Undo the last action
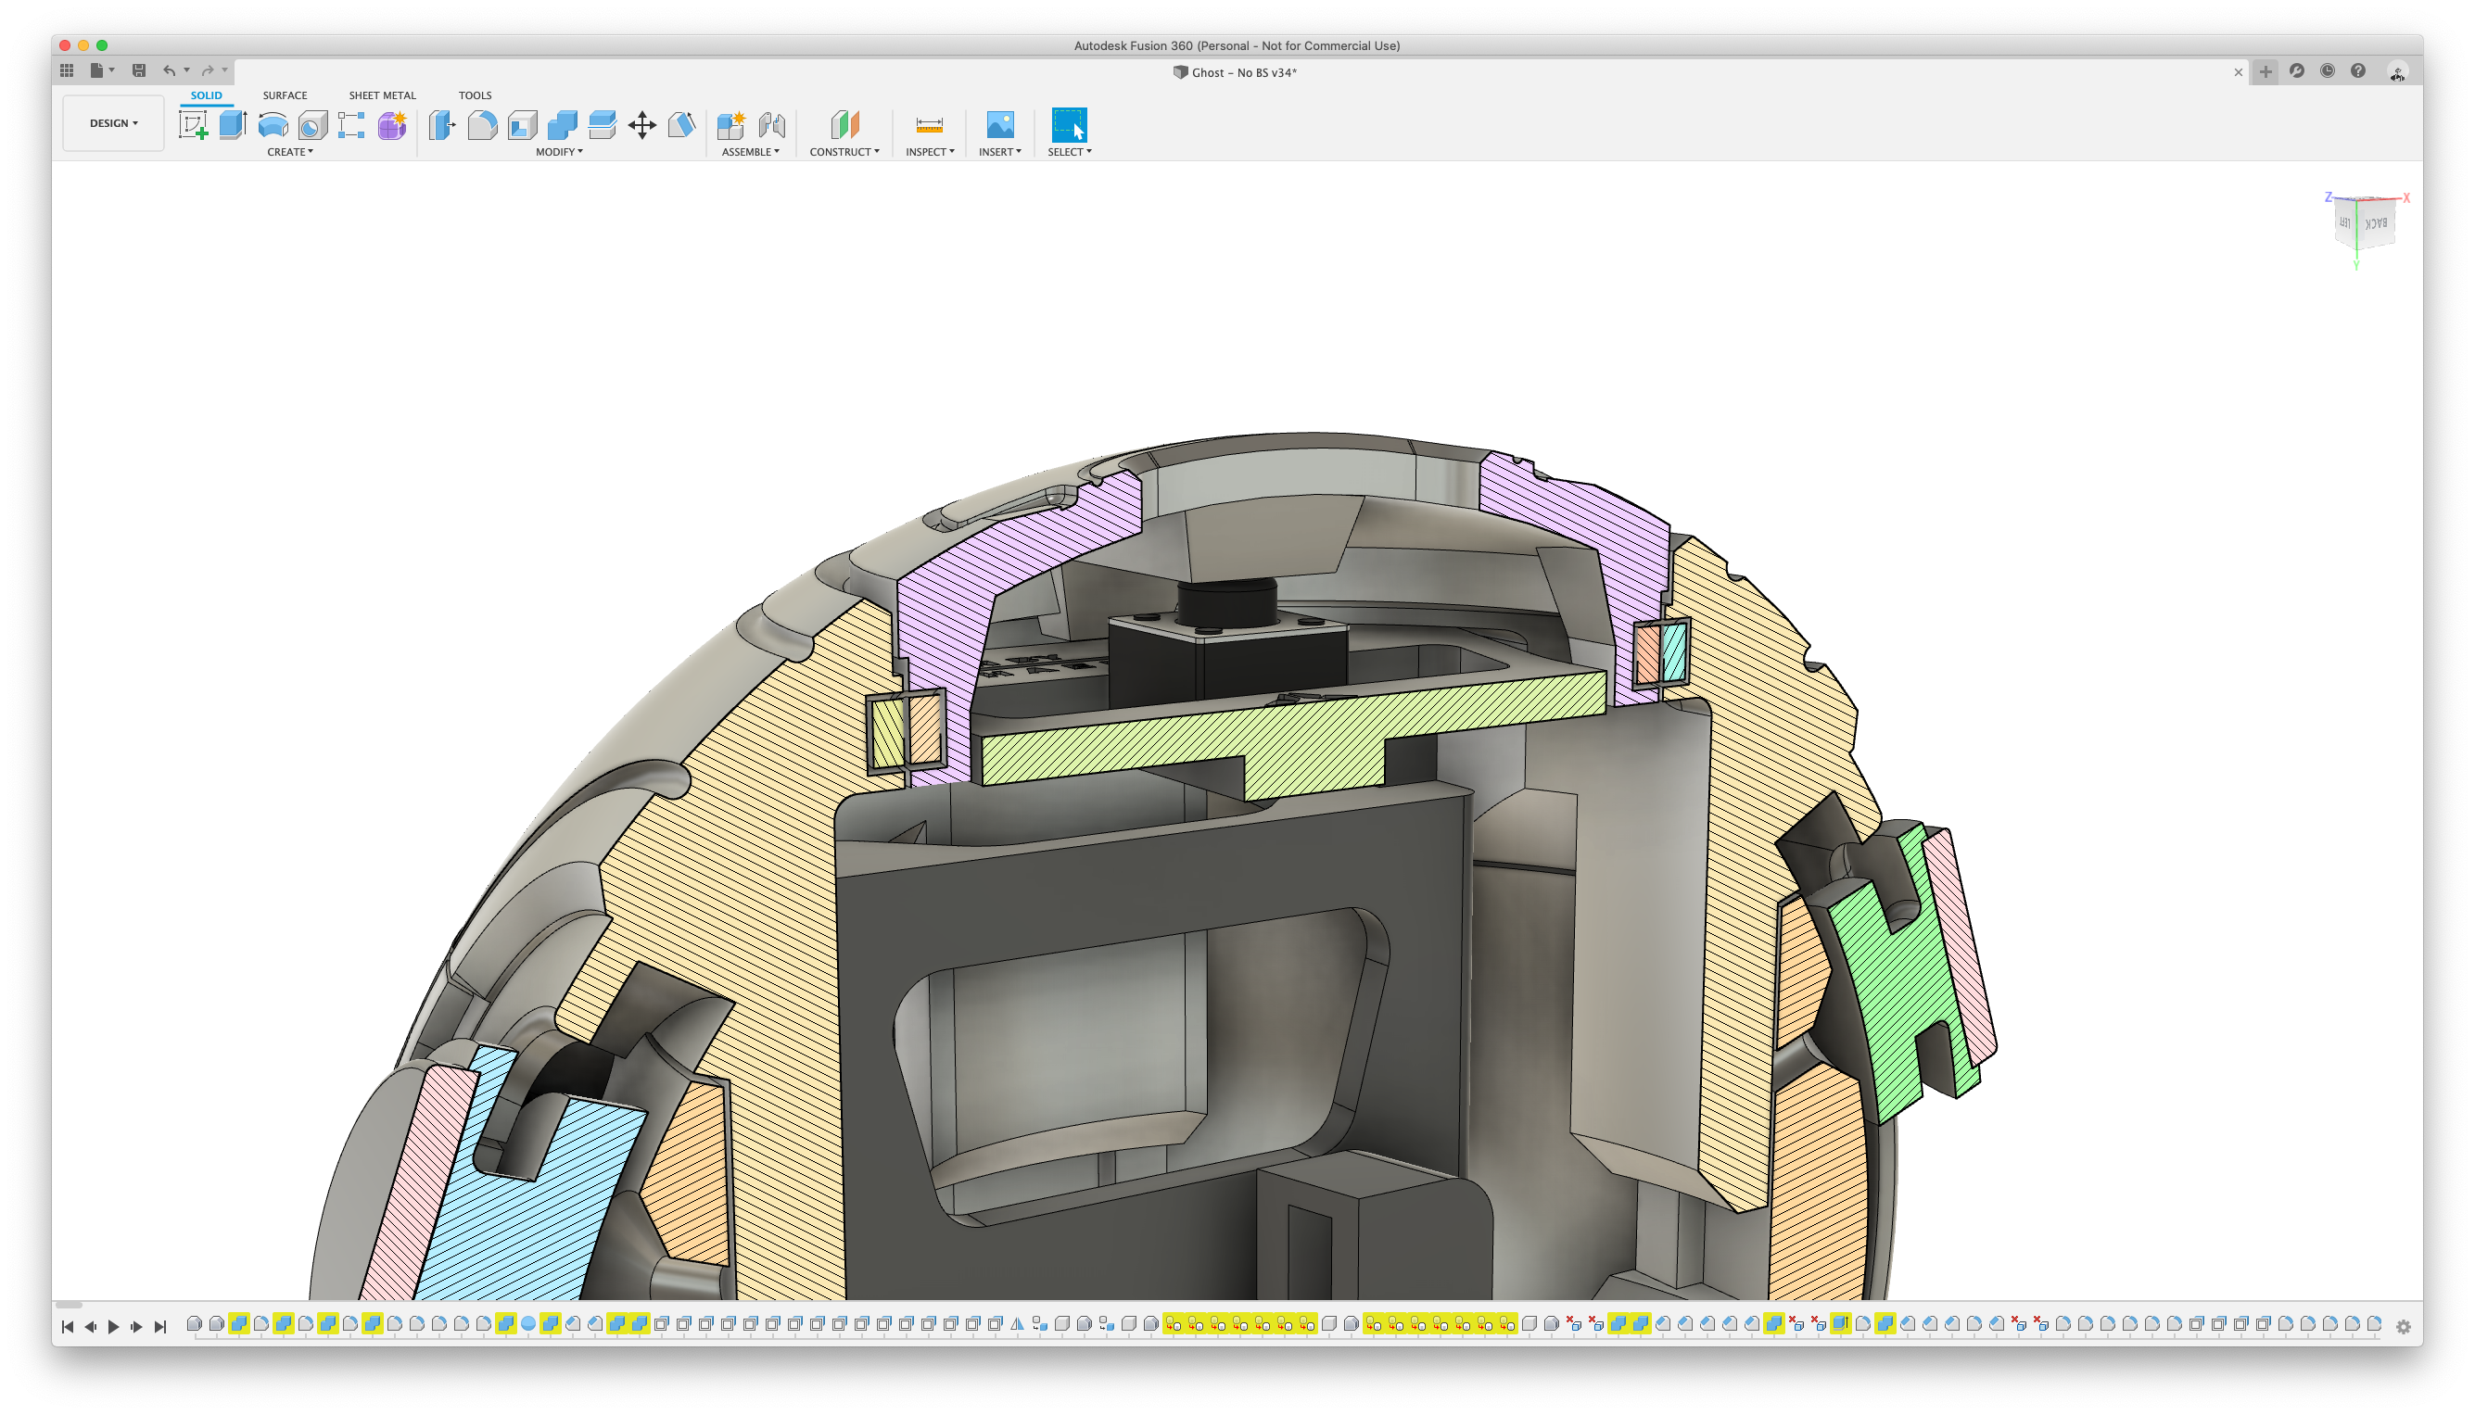2475x1415 pixels. (x=169, y=70)
